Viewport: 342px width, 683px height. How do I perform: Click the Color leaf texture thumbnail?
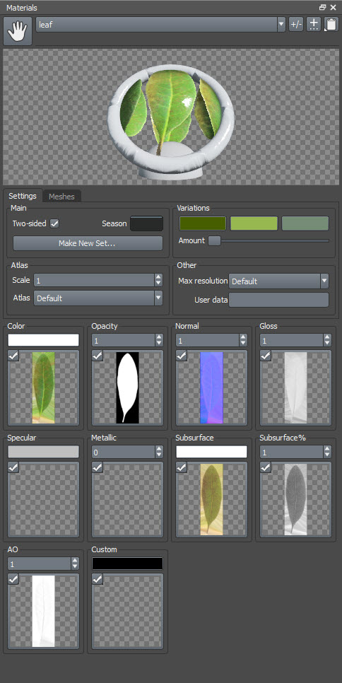pos(44,387)
